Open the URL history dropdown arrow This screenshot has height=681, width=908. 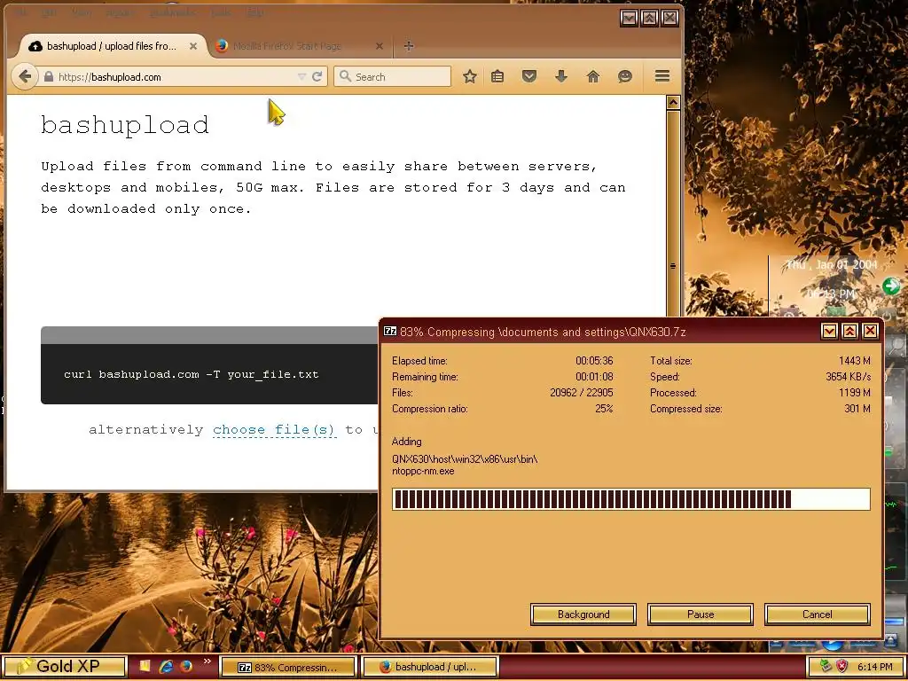(301, 76)
